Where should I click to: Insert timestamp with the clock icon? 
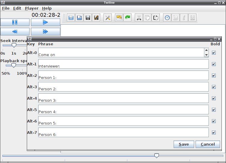(x=167, y=18)
